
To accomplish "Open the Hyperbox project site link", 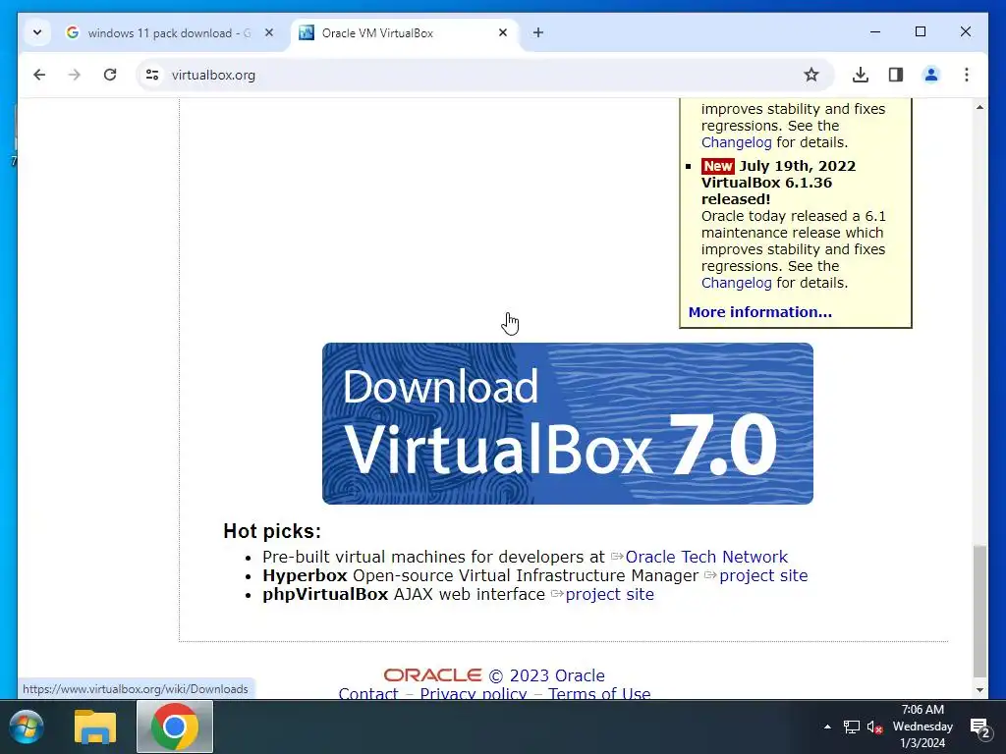I will [x=763, y=575].
